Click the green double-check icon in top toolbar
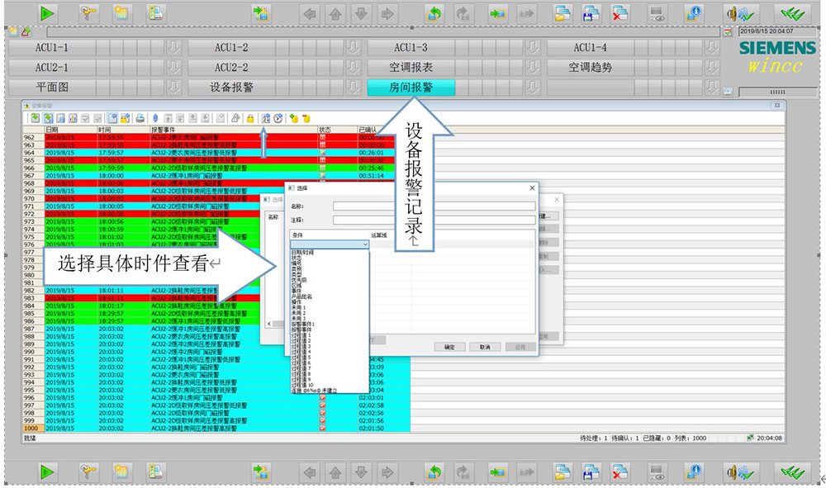Screen dimensions: 826x488 (792, 13)
